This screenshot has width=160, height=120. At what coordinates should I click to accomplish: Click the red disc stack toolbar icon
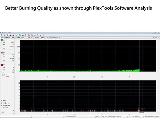coord(32,35)
